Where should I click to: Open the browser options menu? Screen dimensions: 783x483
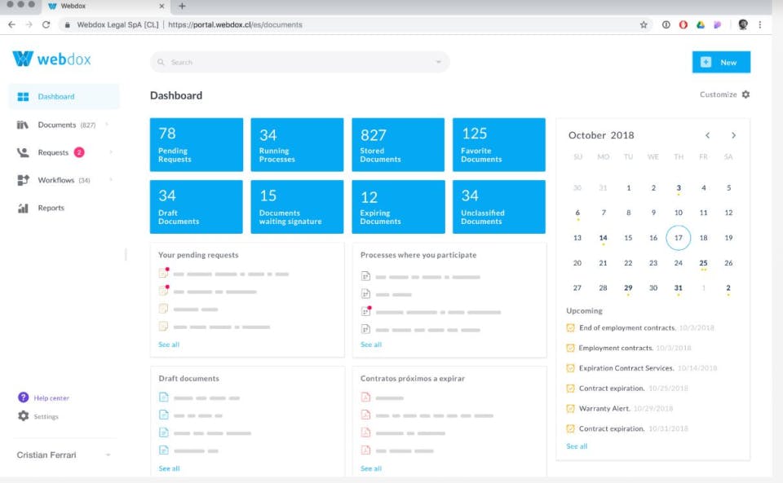(761, 24)
